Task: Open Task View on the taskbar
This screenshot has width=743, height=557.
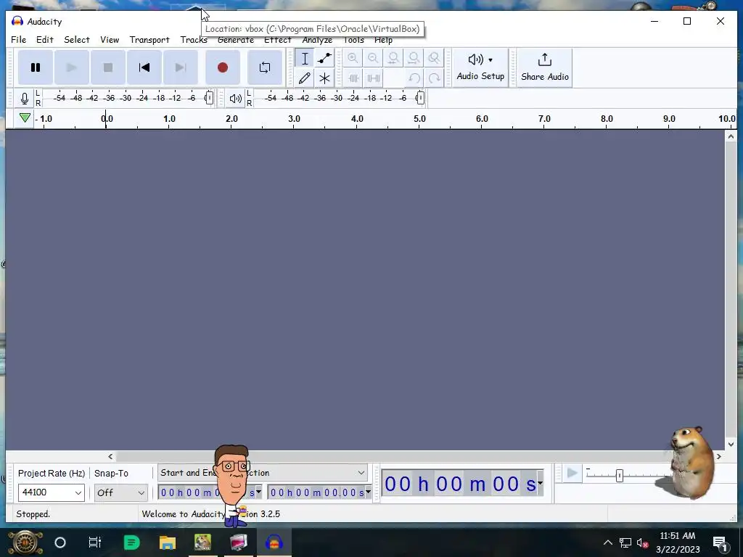Action: point(95,542)
